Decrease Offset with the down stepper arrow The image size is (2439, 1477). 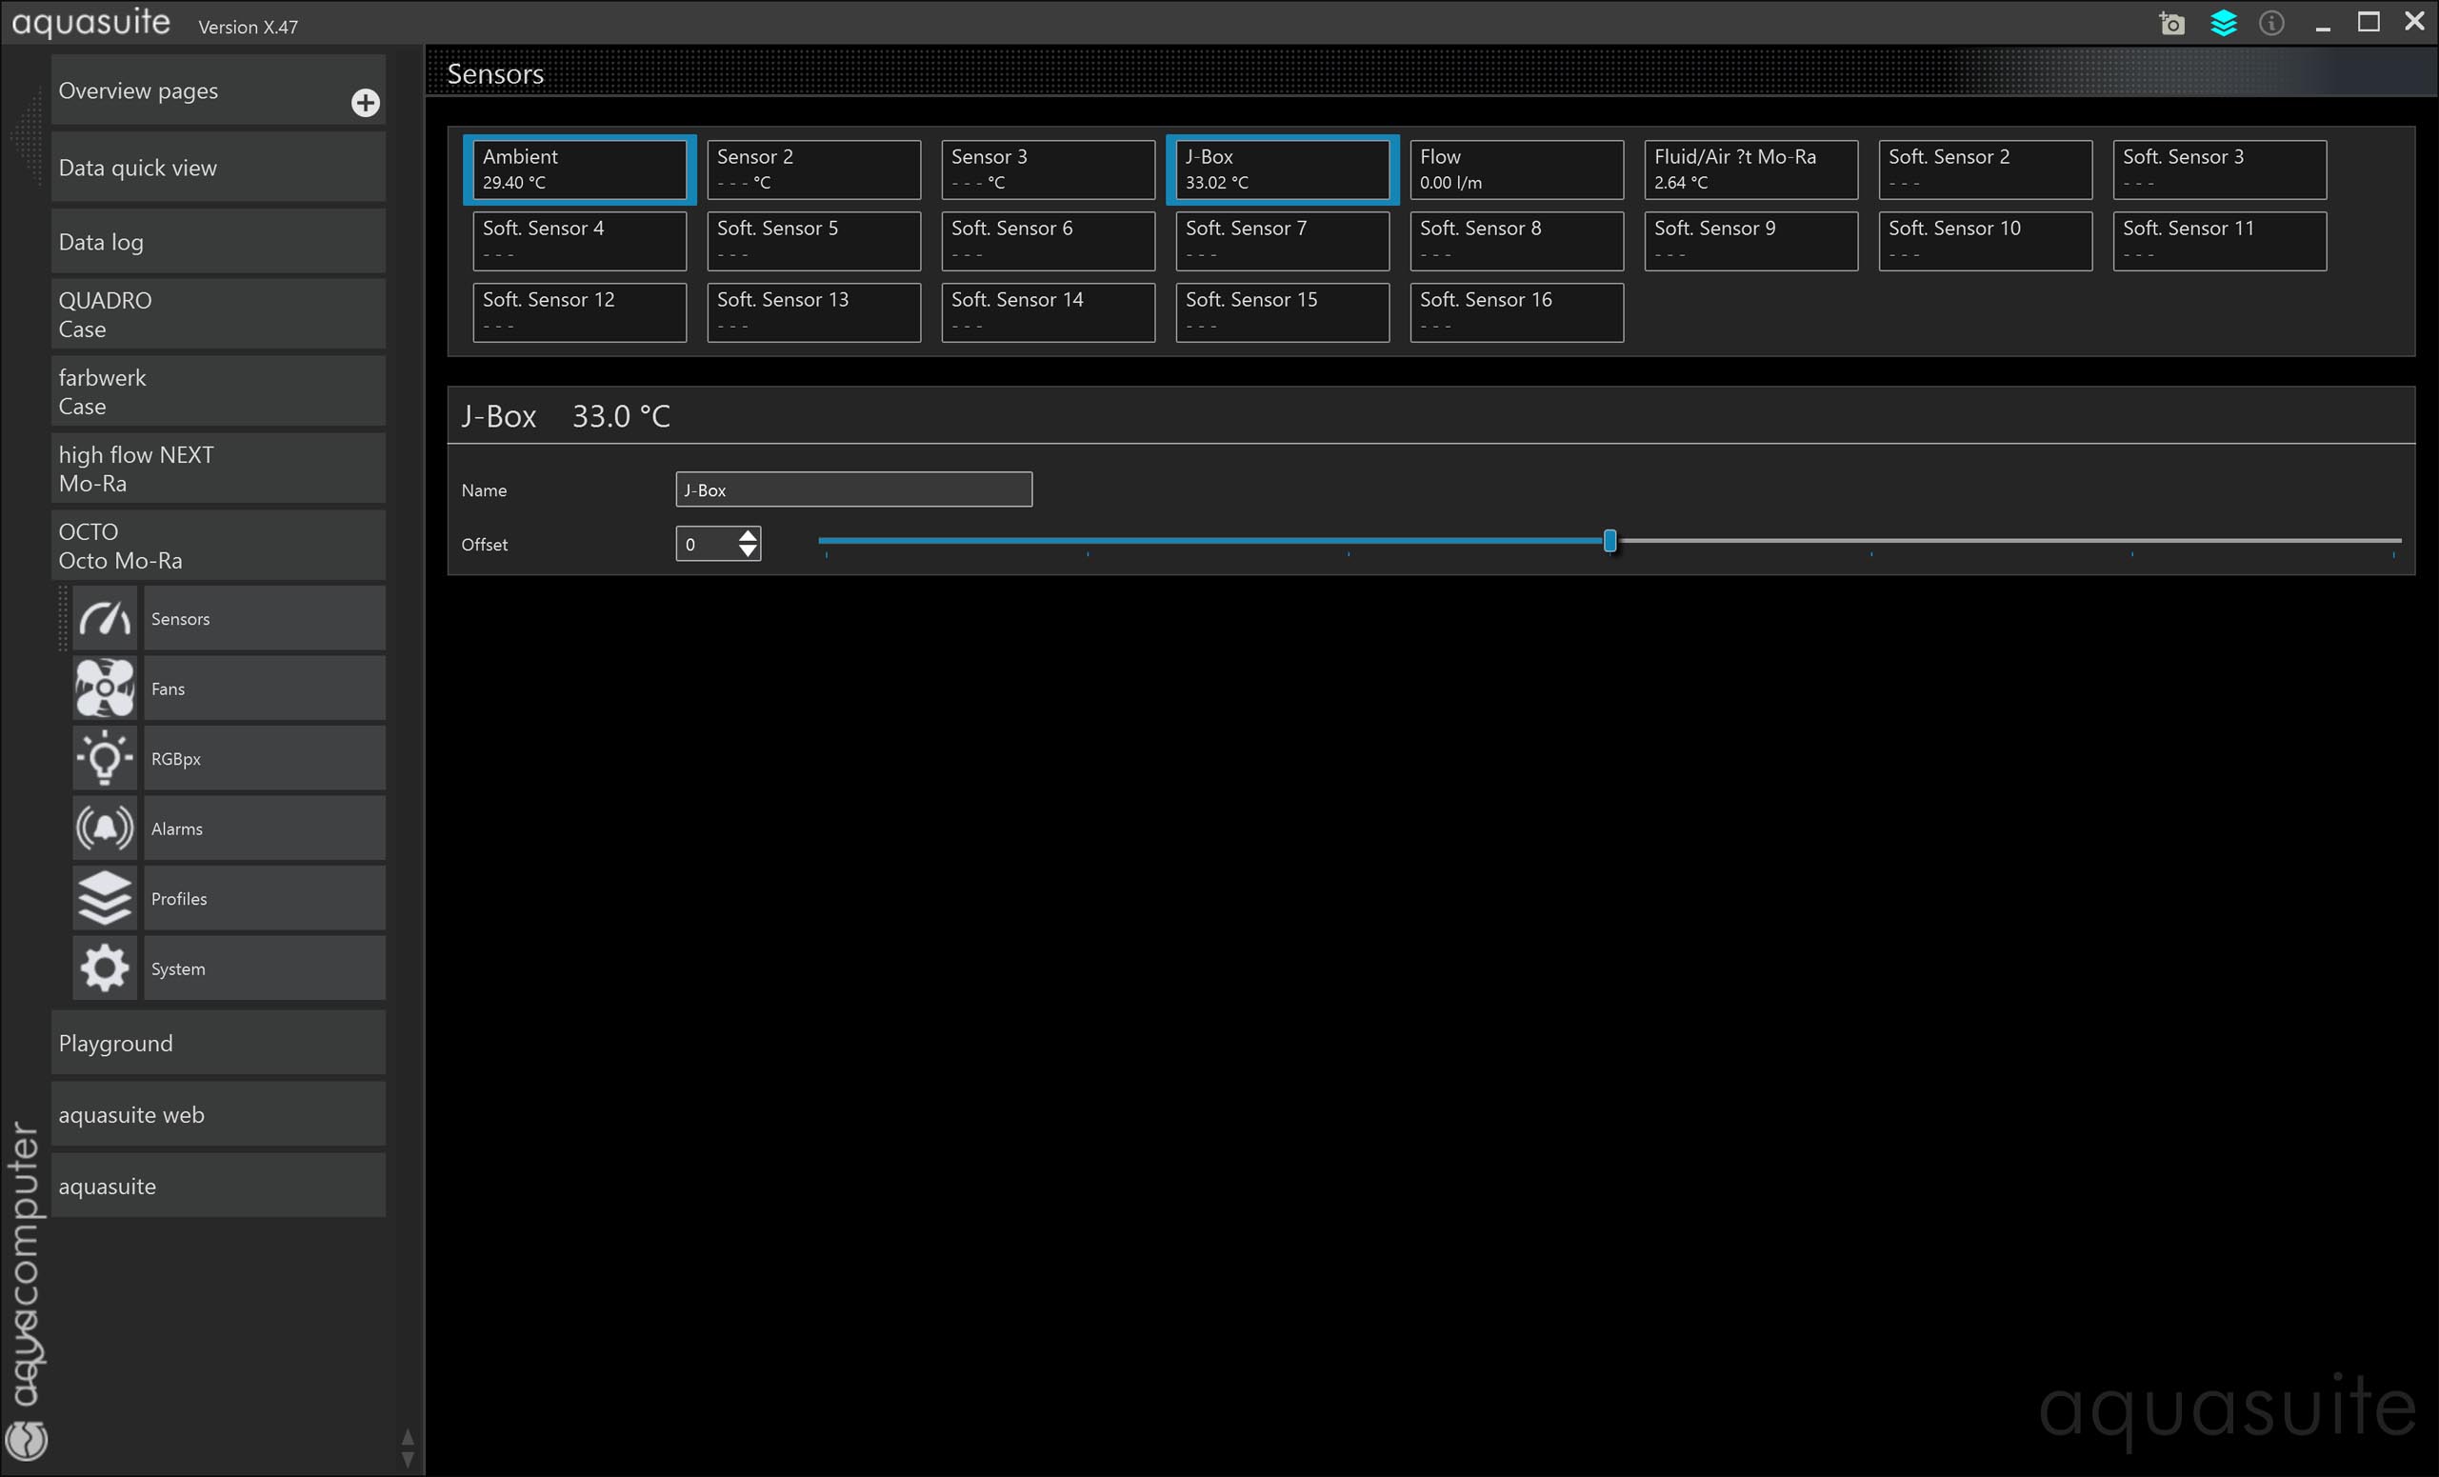[x=749, y=551]
